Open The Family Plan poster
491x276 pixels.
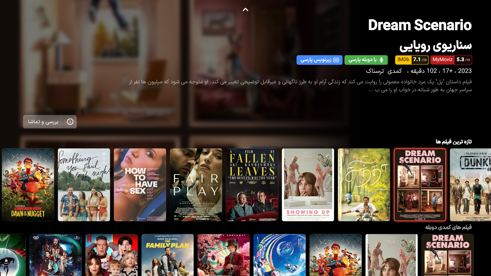point(168,255)
